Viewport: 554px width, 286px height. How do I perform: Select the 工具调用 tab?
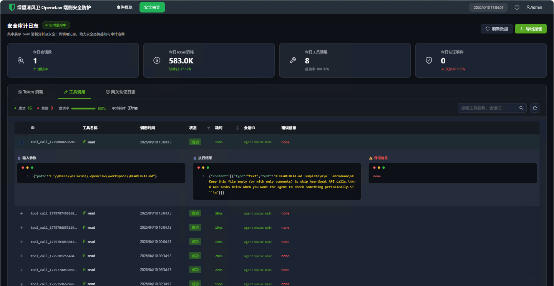click(75, 92)
